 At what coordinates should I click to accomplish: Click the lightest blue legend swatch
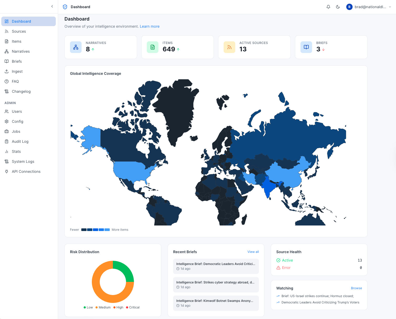[x=107, y=229]
